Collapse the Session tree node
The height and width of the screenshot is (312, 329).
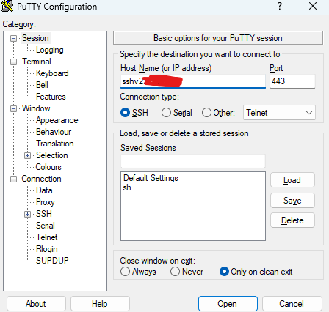[x=14, y=39]
